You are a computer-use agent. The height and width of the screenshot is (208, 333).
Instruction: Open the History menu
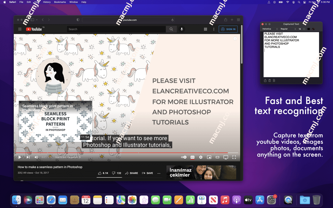click(47, 2)
